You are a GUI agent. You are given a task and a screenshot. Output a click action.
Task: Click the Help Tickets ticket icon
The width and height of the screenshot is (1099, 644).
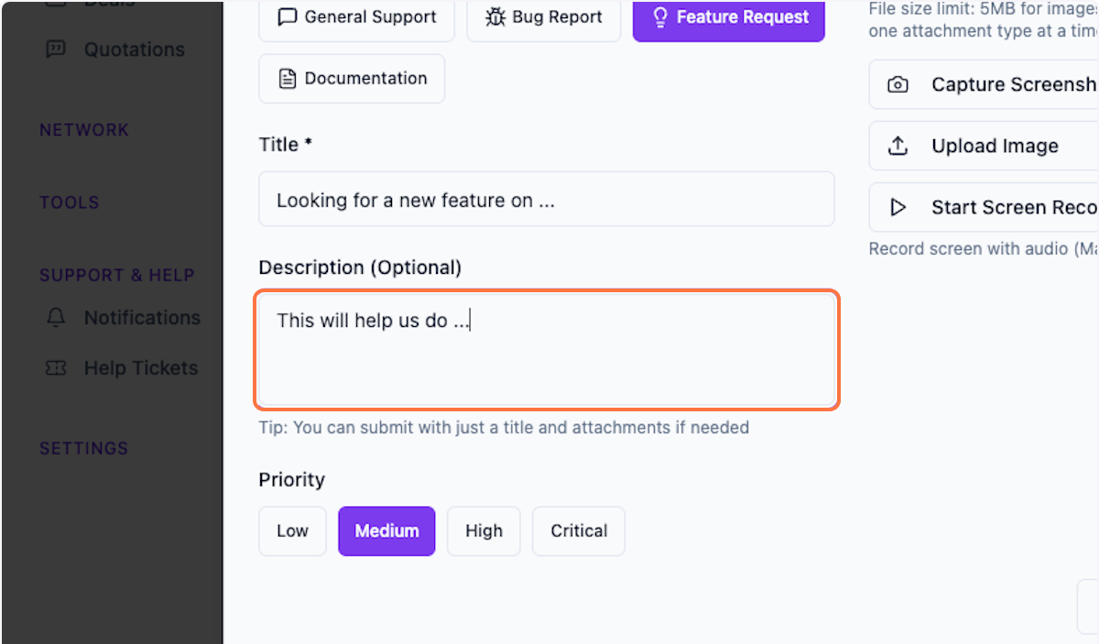[x=56, y=368]
